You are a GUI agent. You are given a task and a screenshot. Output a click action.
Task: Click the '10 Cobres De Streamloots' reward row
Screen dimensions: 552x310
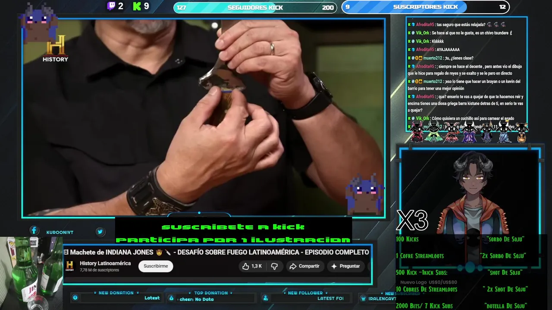coord(461,289)
